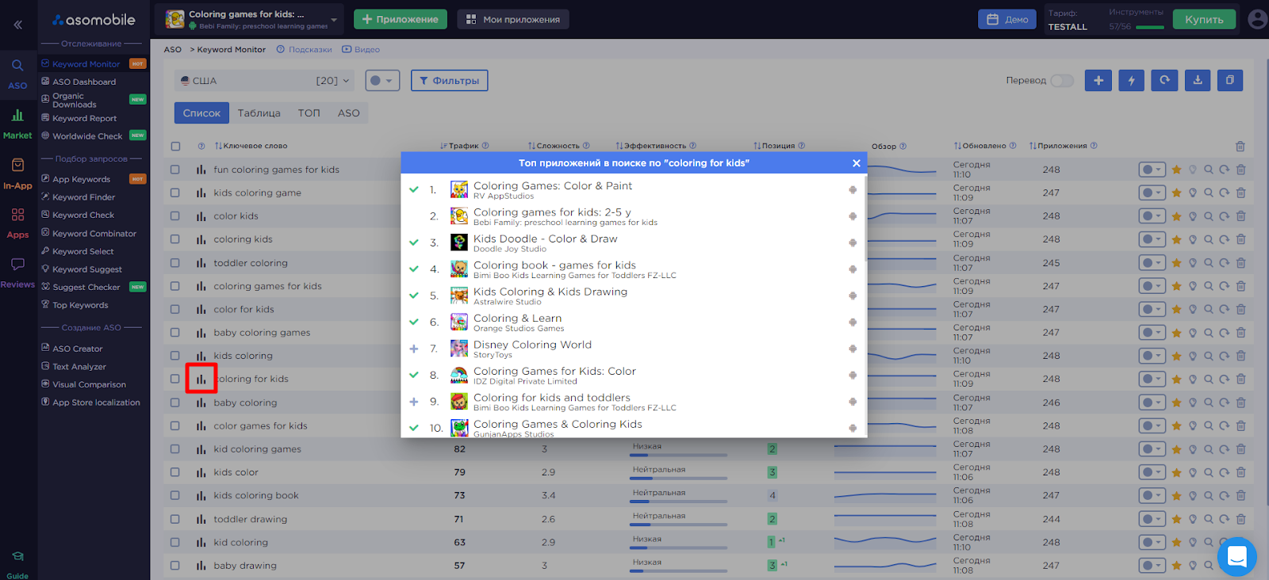
Task: Click the popup's vertical scrollbar
Action: 865,218
